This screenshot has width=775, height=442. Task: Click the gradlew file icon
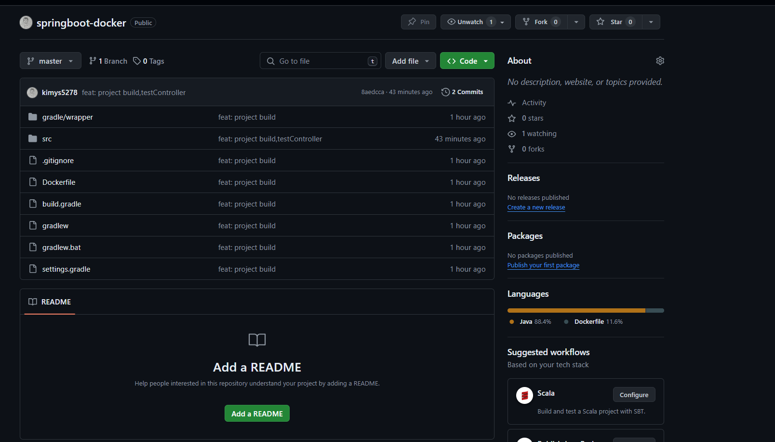coord(33,225)
